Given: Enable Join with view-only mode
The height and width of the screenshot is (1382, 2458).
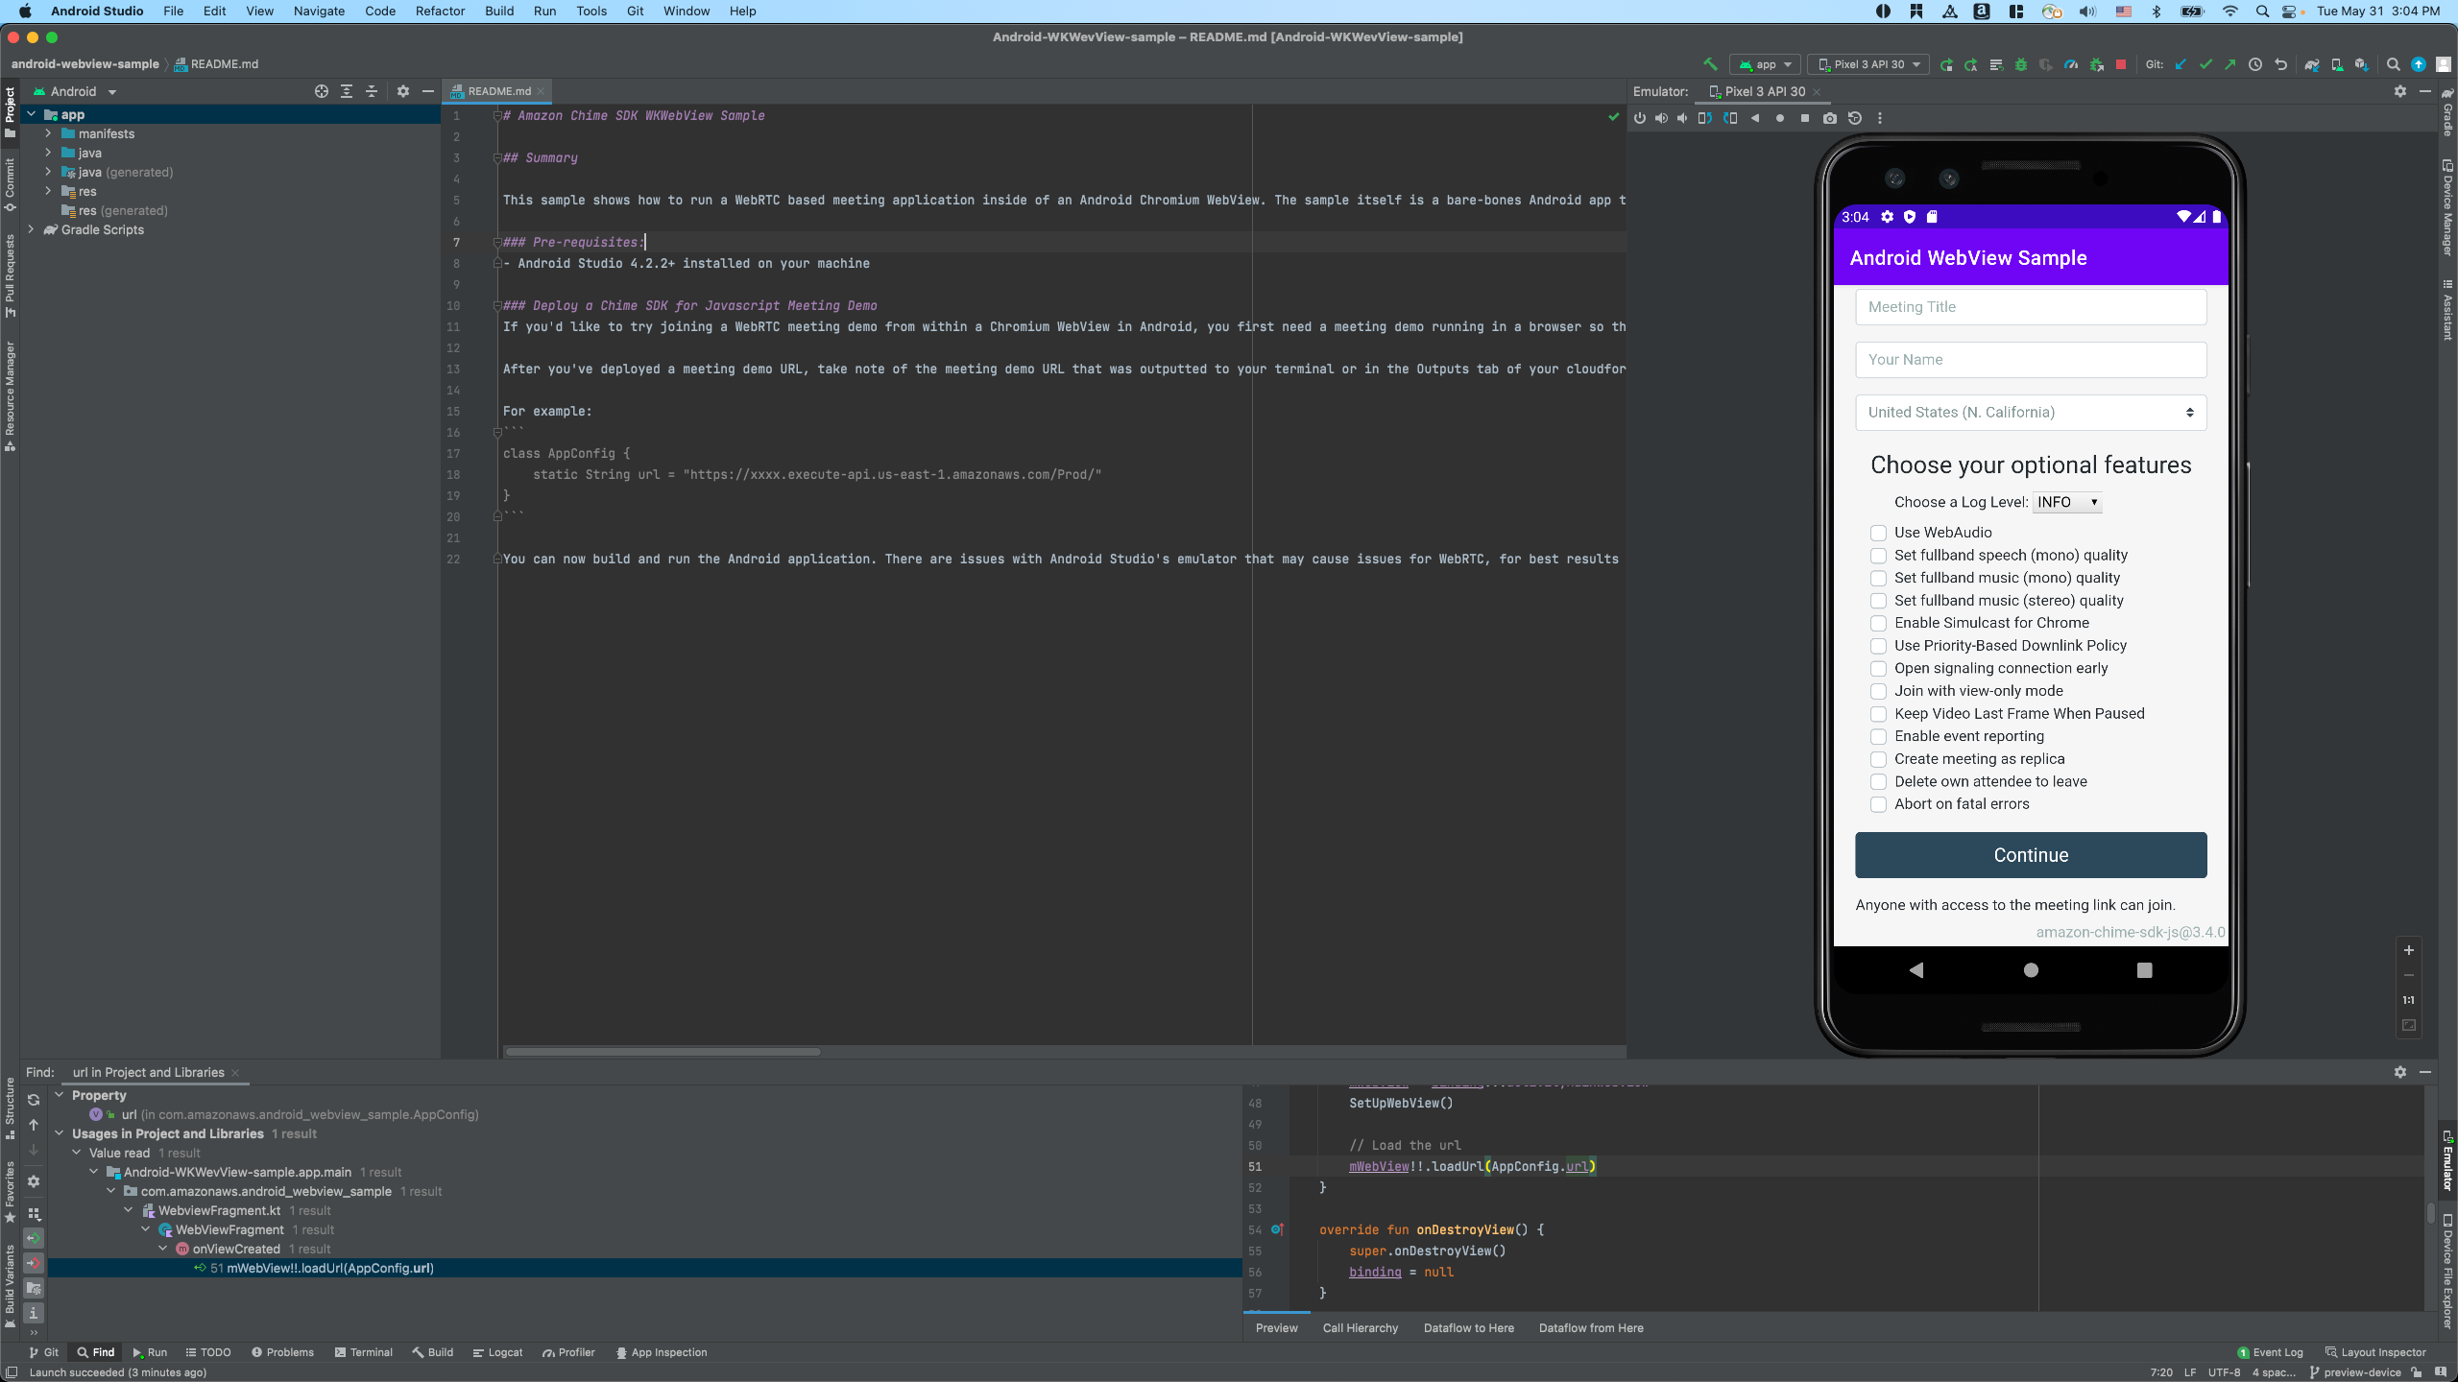Looking at the screenshot, I should coord(1877,691).
